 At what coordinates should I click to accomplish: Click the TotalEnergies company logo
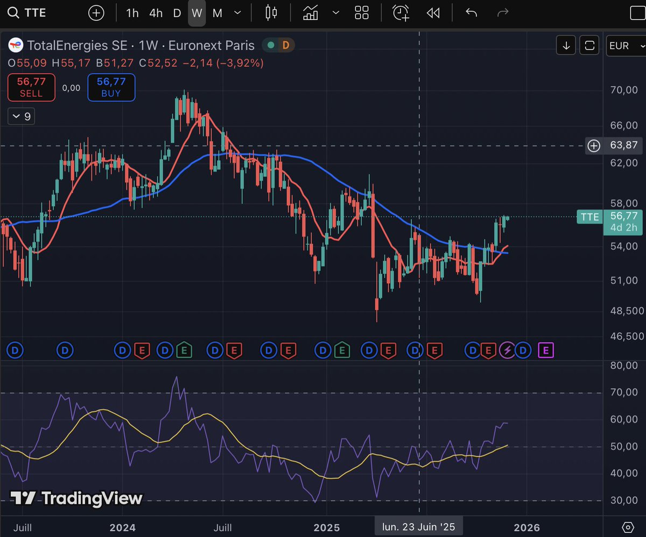[x=16, y=45]
